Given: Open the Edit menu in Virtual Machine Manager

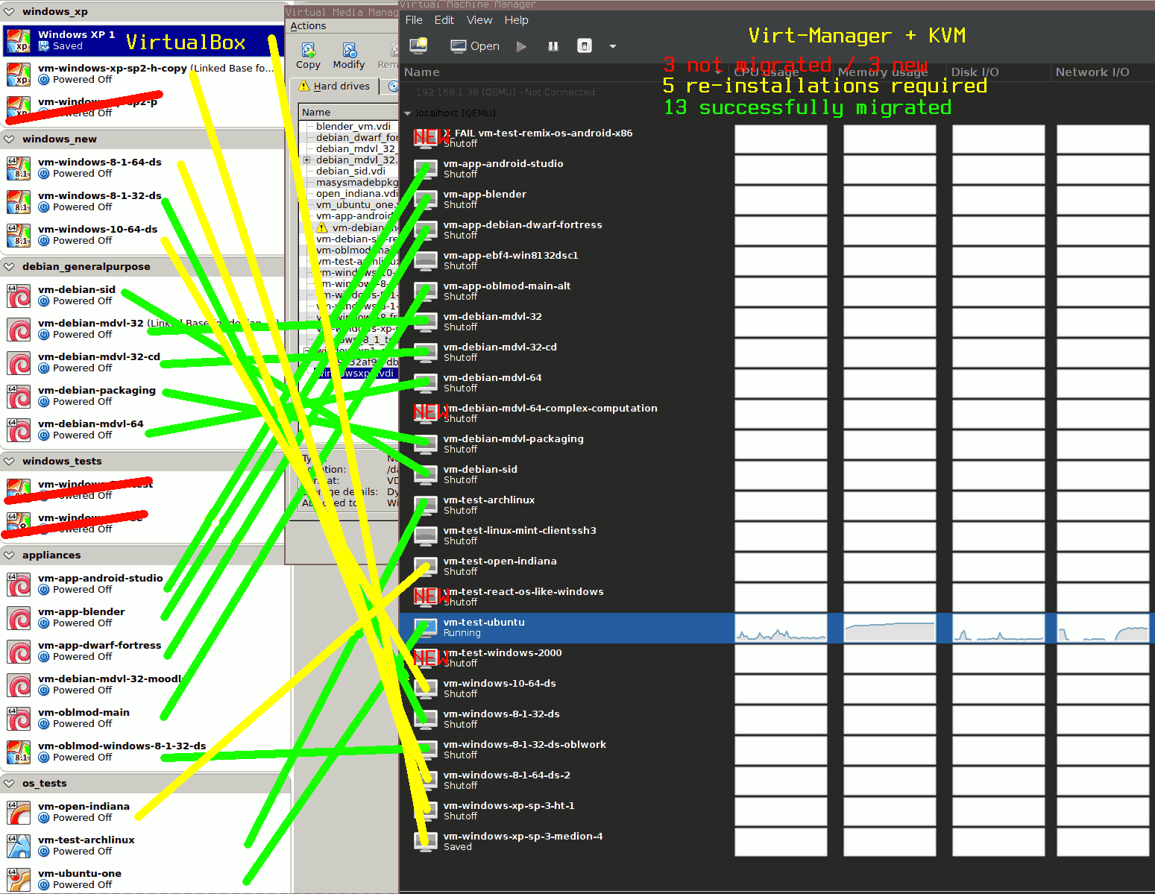Looking at the screenshot, I should 444,20.
